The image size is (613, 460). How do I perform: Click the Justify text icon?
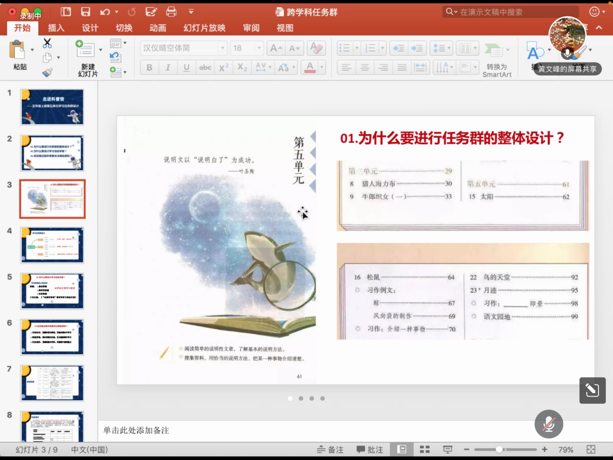point(402,67)
